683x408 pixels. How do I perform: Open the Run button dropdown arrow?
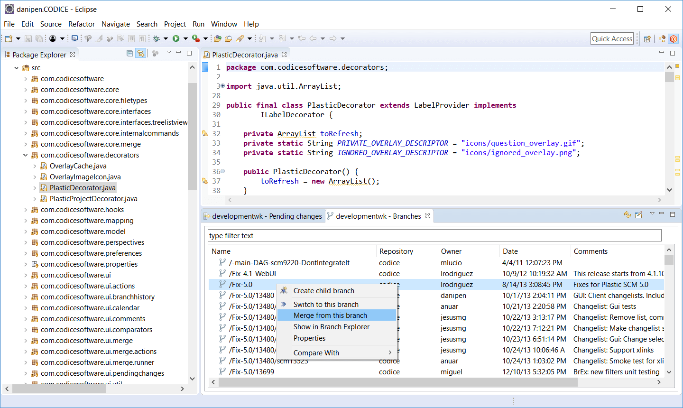click(x=185, y=38)
